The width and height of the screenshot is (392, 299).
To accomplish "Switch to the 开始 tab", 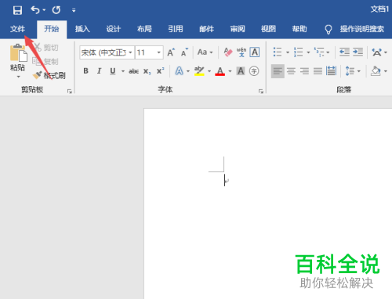I will (52, 29).
